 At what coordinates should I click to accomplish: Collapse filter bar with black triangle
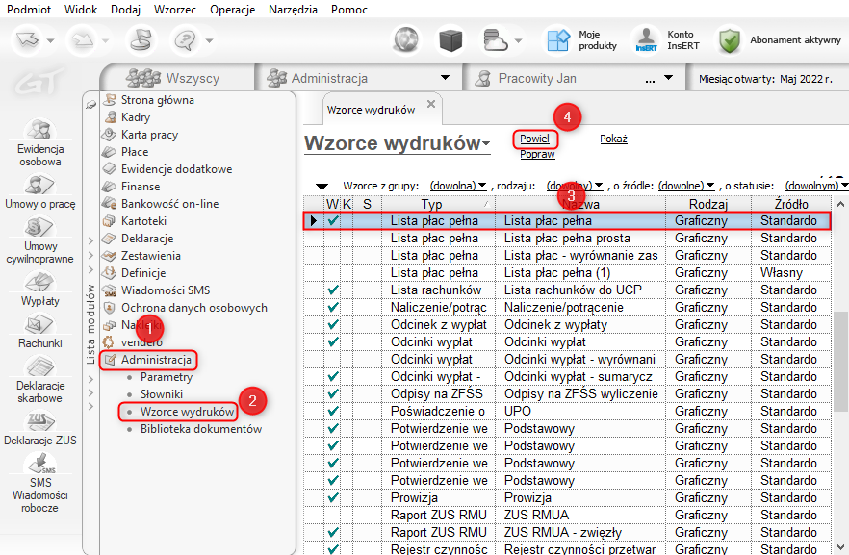coord(322,187)
